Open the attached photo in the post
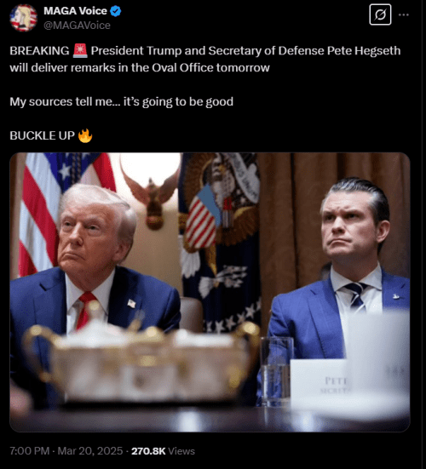The image size is (426, 469). tap(210, 292)
